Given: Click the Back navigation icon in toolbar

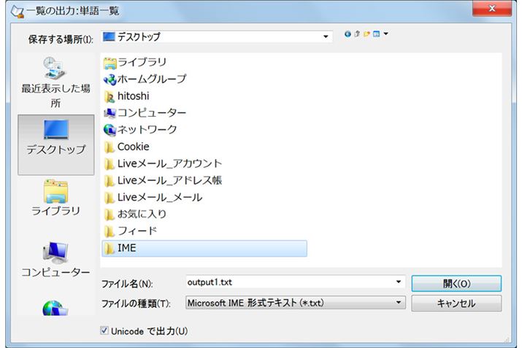Looking at the screenshot, I should 348,34.
